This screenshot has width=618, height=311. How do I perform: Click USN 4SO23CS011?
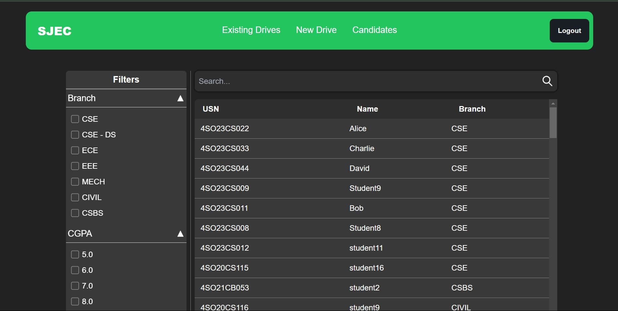tap(224, 208)
